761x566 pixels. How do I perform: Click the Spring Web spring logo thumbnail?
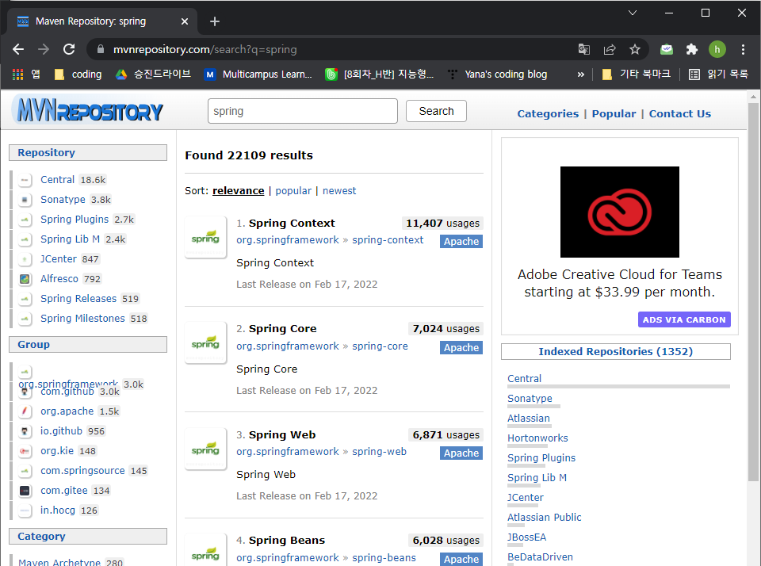[206, 449]
